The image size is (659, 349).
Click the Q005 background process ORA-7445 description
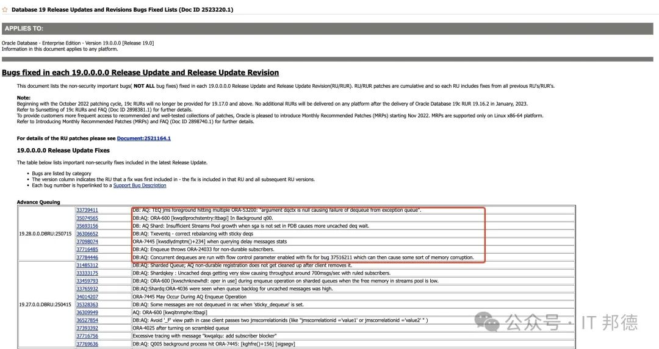pyautogui.click(x=214, y=344)
